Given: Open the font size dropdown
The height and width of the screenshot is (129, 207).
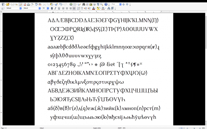Looking at the screenshot, I should coord(45,8).
